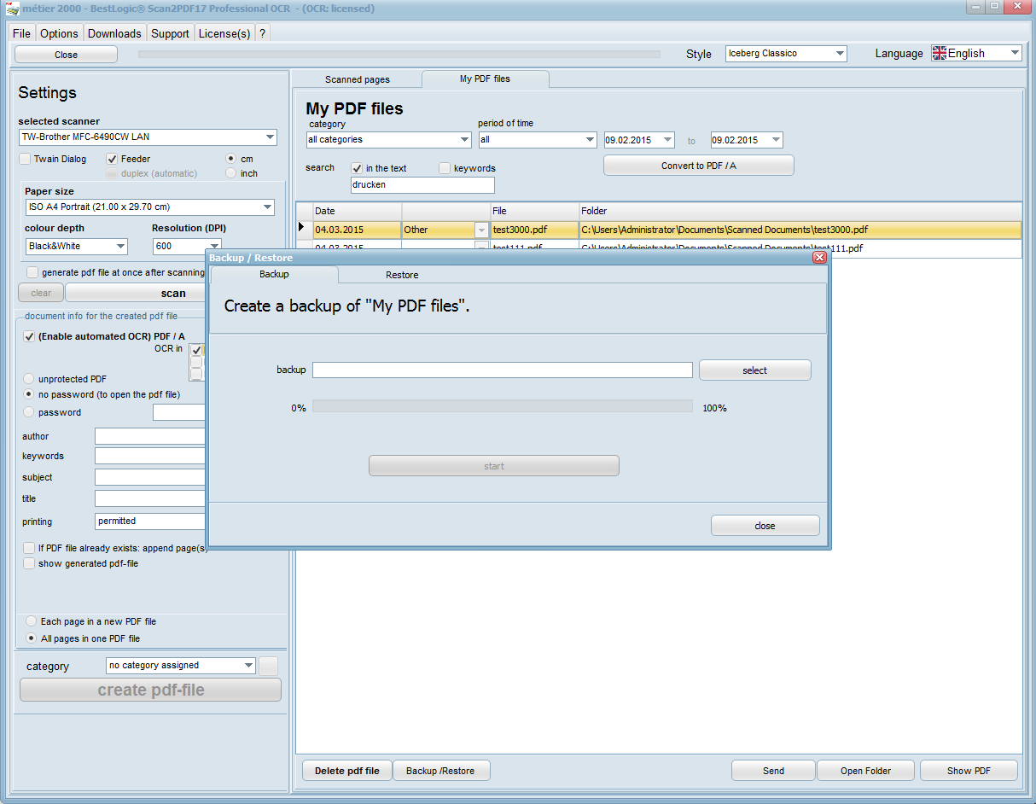
Task: Click the backup progress bar
Action: tap(502, 407)
